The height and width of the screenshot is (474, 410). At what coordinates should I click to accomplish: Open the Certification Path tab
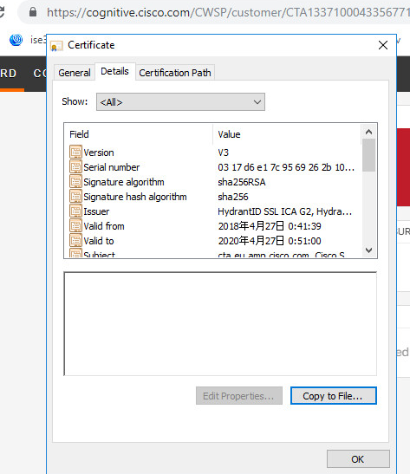175,73
